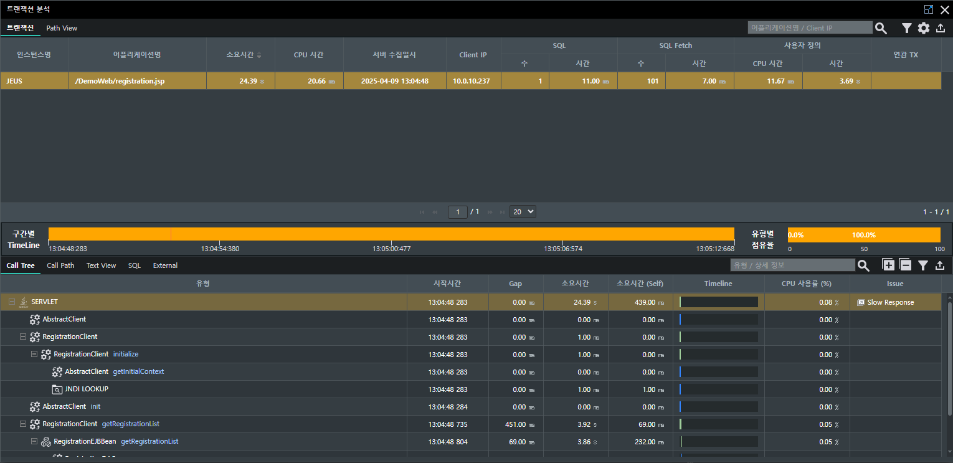Click the SERVLET Java icon
The width and height of the screenshot is (953, 463).
click(x=24, y=302)
